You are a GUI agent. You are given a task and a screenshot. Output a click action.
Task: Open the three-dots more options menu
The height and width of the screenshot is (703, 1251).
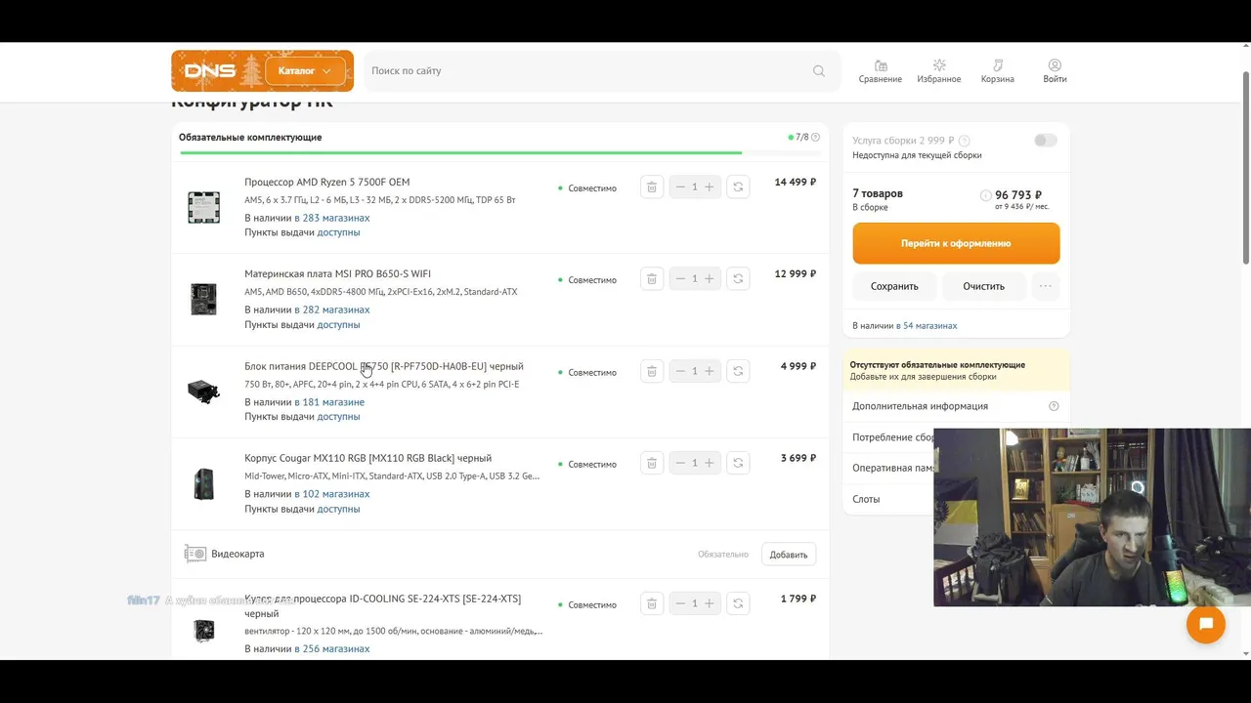(x=1046, y=286)
